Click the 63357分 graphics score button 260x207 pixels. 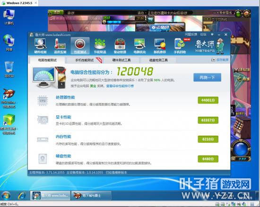point(208,120)
